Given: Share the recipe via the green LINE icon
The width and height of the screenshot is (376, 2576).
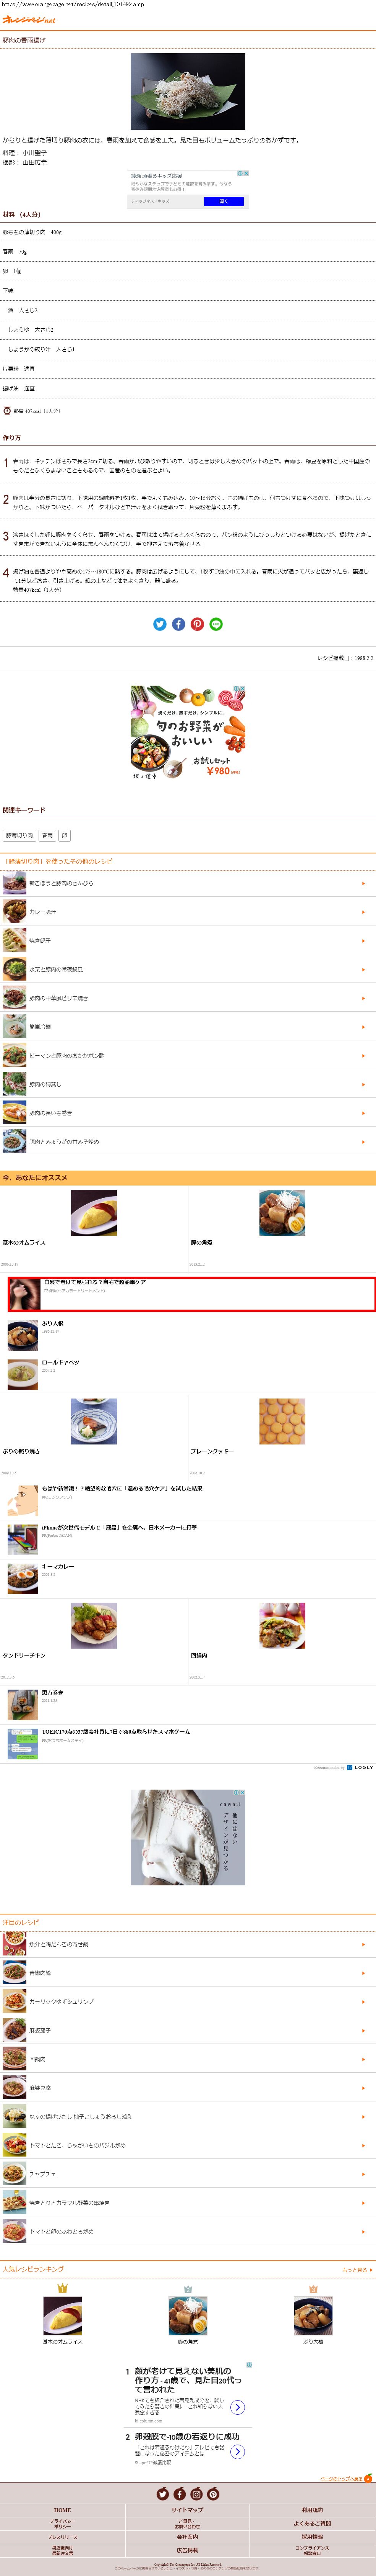Looking at the screenshot, I should 216,624.
